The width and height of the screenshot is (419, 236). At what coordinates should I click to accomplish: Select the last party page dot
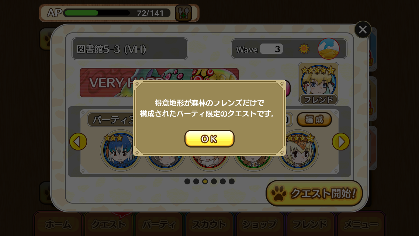tap(232, 181)
